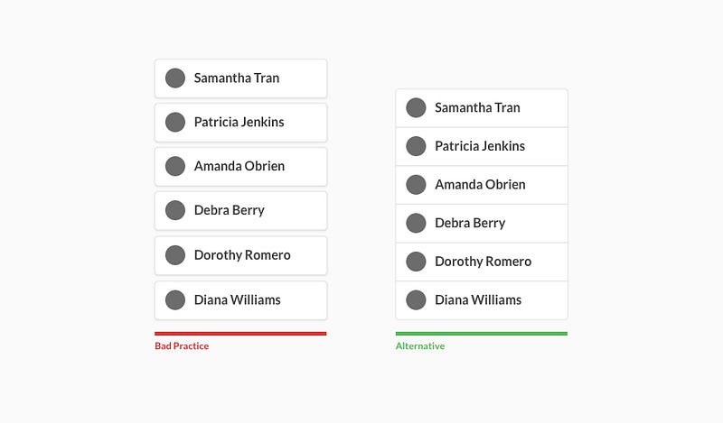Viewport: 723px width, 423px height.
Task: Click Dorothy Romero's avatar in Alternative list
Action: click(416, 262)
